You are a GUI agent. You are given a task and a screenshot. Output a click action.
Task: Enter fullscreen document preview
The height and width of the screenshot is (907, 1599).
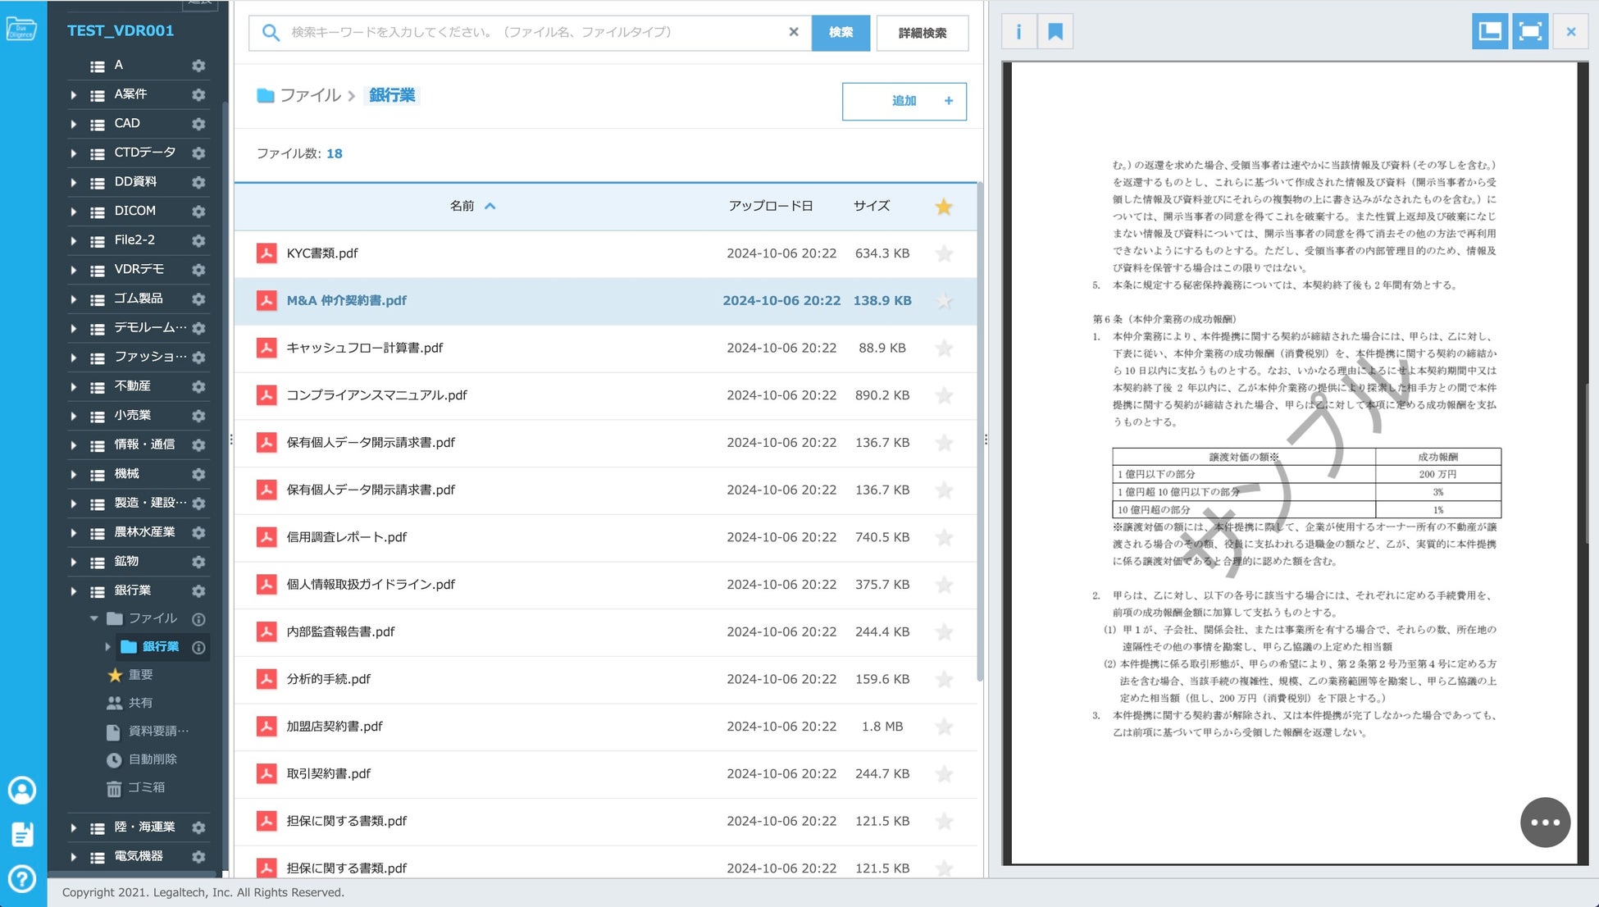point(1530,32)
